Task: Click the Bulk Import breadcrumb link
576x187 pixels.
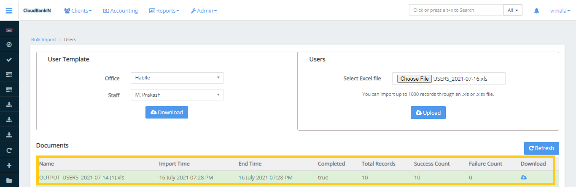Action: point(43,40)
